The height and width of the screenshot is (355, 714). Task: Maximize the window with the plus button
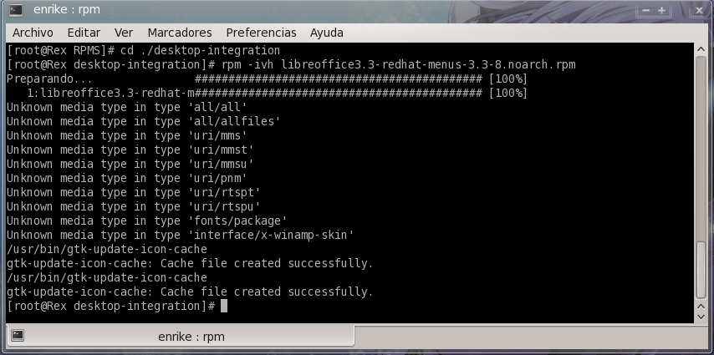[x=661, y=10]
